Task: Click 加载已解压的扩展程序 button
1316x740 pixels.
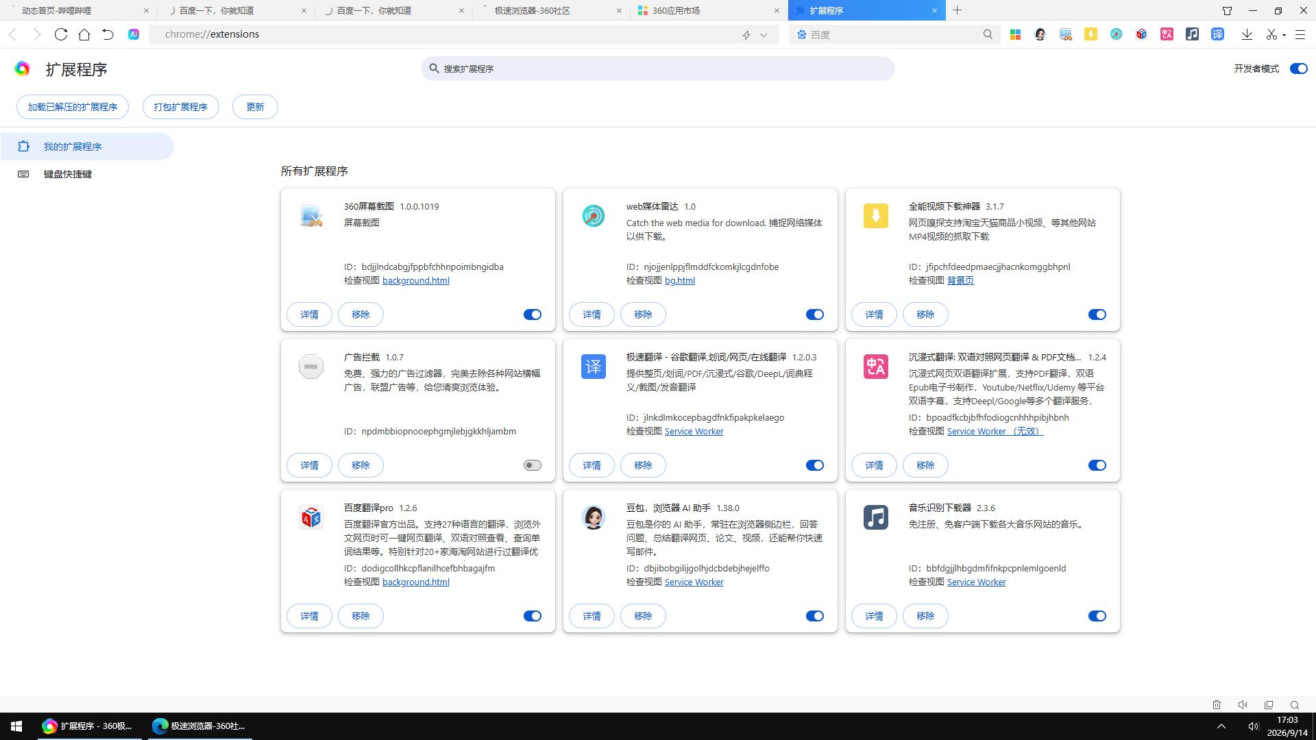Action: (x=73, y=107)
